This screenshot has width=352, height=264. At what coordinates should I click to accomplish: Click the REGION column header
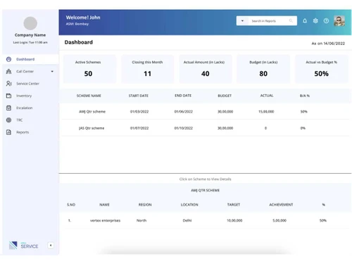145,205
